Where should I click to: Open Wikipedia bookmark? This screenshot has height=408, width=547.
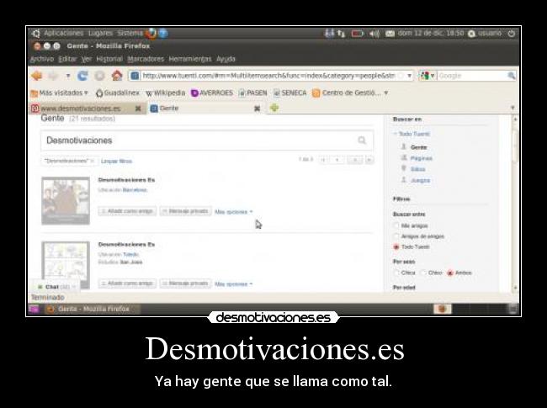click(x=165, y=93)
